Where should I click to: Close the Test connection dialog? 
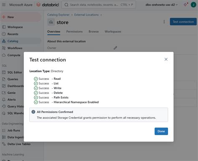tap(166, 59)
